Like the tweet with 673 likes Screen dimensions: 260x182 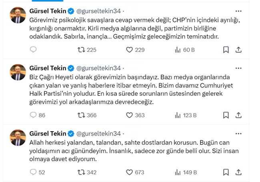(129, 172)
